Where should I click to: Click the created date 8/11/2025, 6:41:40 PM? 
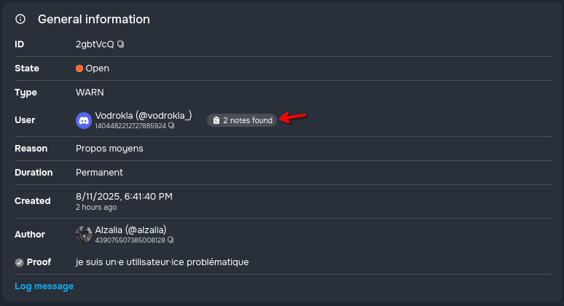[x=124, y=196]
